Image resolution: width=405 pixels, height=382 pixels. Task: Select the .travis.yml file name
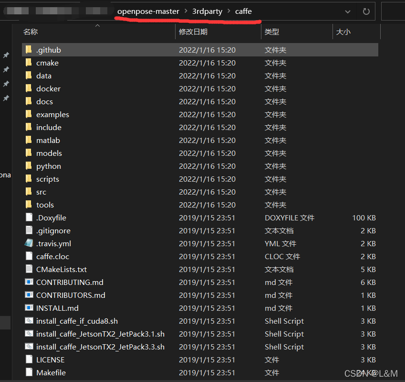pos(53,243)
